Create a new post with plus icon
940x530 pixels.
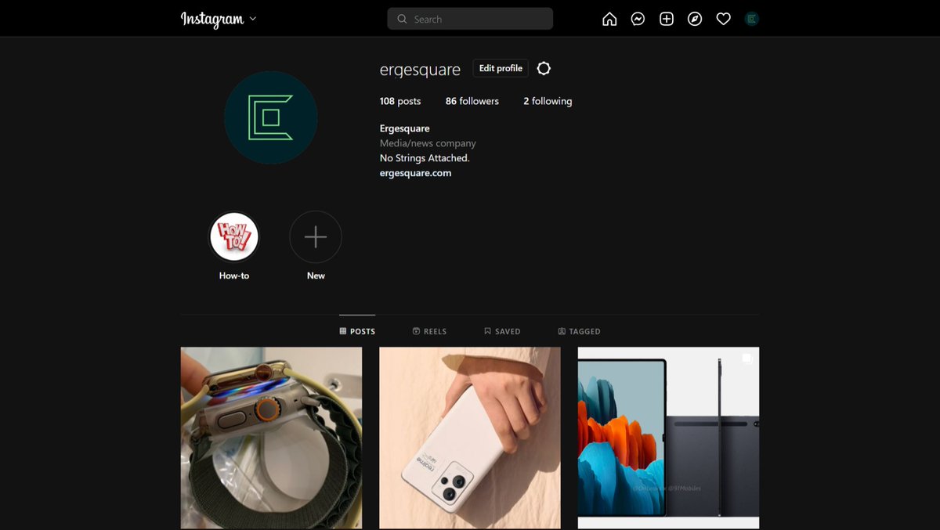coord(667,19)
